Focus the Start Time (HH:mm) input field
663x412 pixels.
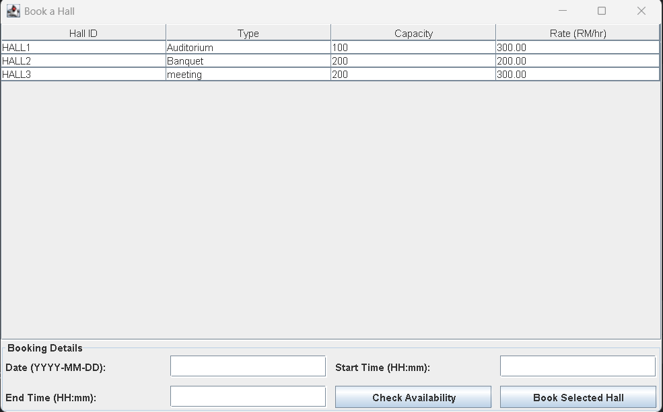(578, 366)
